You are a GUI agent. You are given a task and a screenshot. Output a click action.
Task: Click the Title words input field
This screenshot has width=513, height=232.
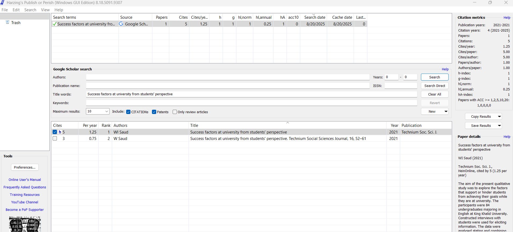pyautogui.click(x=251, y=94)
